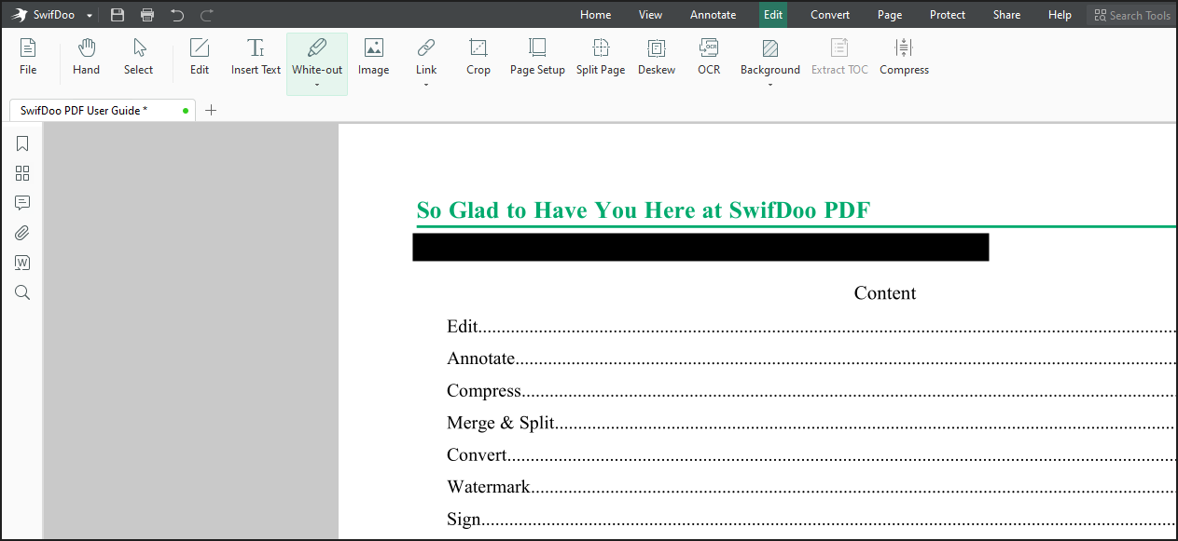
Task: Open the File menu tool
Action: coord(28,57)
